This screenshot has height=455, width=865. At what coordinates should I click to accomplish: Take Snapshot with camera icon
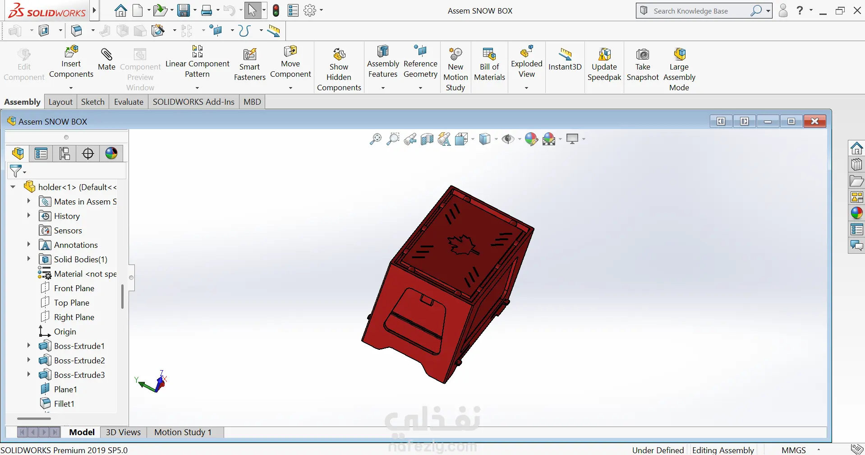point(643,65)
